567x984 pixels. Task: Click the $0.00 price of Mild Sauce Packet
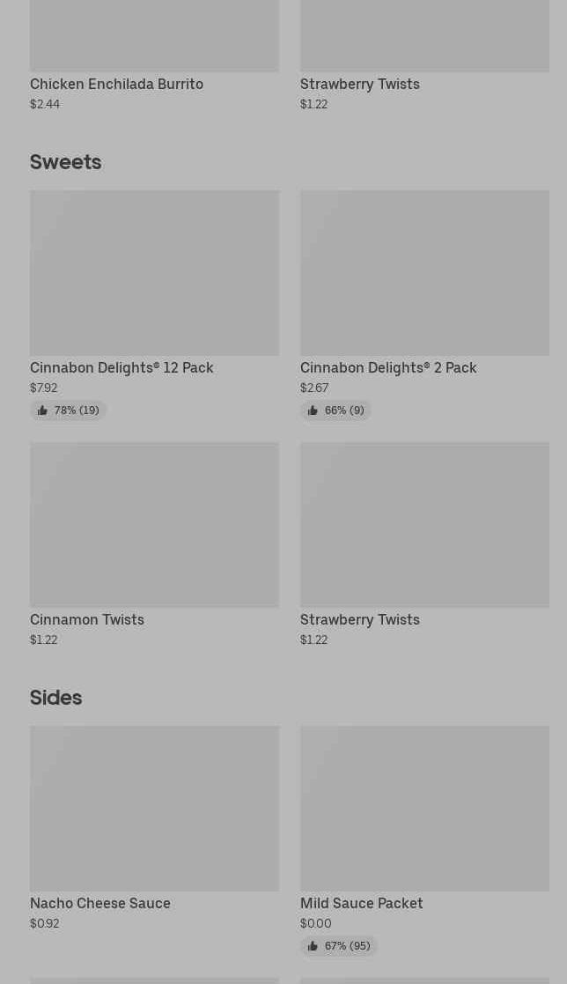tap(316, 923)
